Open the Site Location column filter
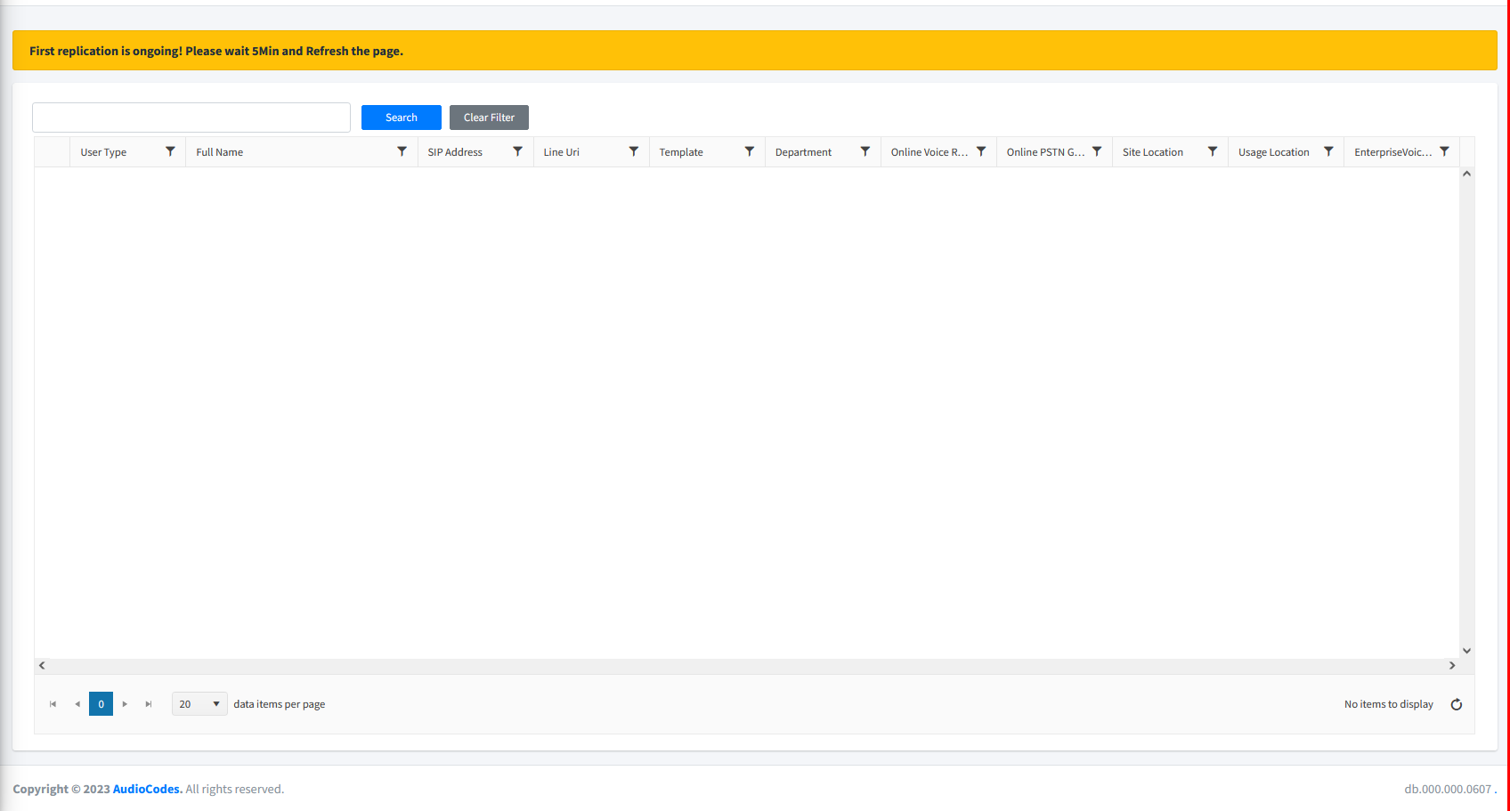1510x811 pixels. coord(1212,152)
